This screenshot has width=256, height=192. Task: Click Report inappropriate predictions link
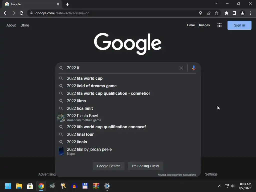click(x=177, y=175)
